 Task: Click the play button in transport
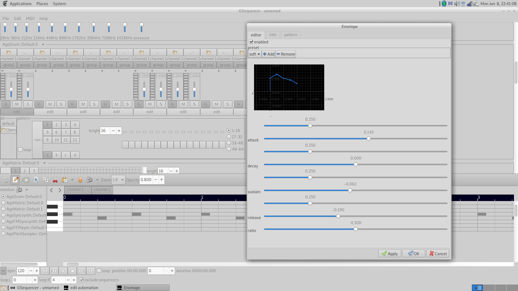tap(63, 271)
